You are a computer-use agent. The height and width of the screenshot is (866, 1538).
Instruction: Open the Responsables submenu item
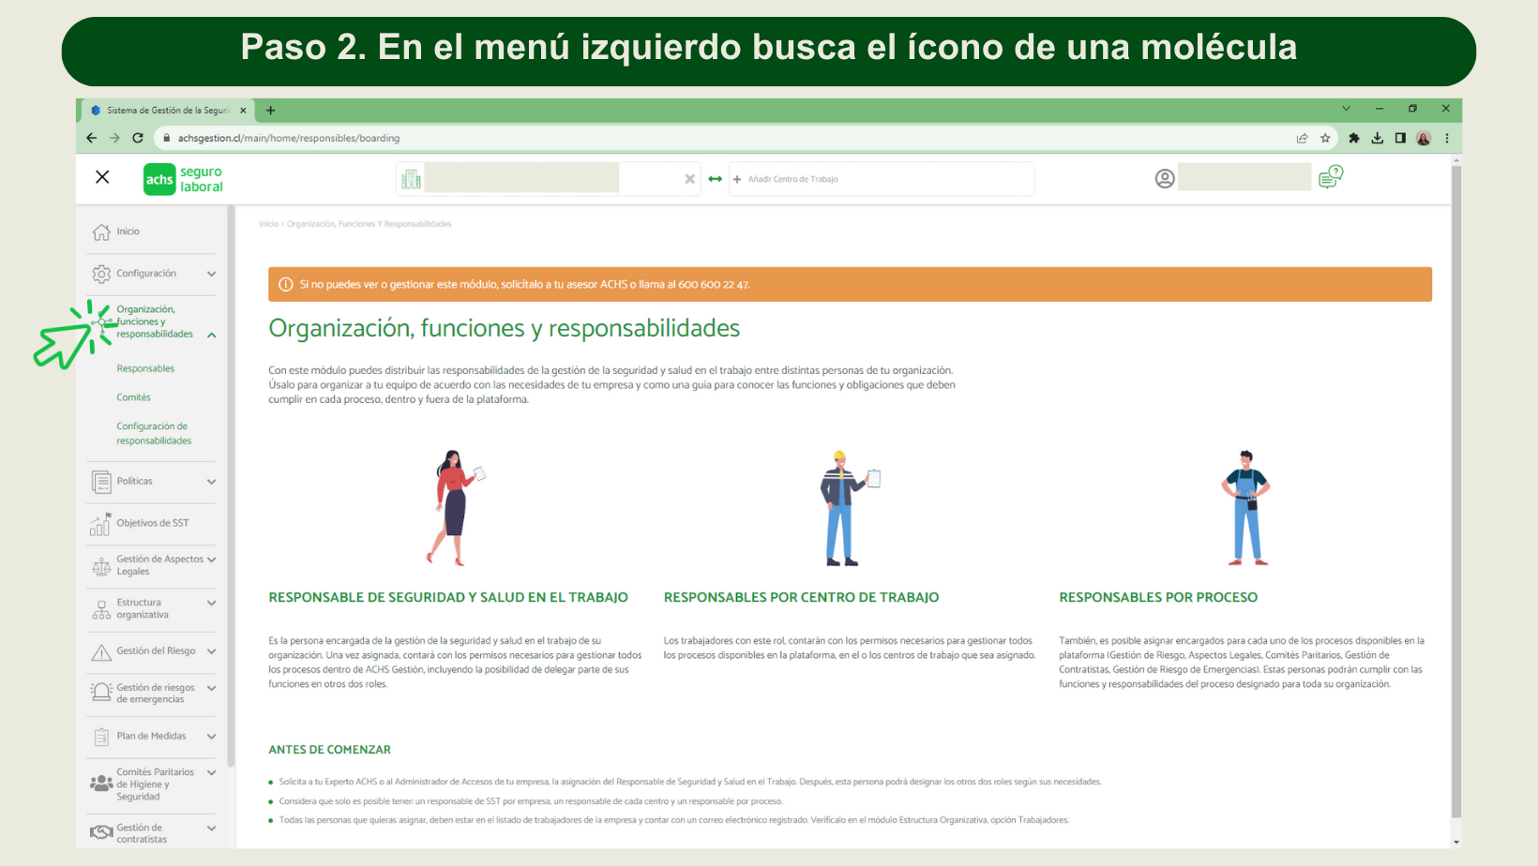click(145, 368)
